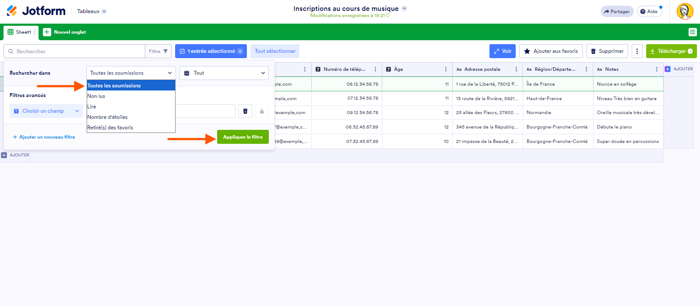Add a column with right AJOUTER button
This screenshot has height=306, width=700.
(679, 69)
